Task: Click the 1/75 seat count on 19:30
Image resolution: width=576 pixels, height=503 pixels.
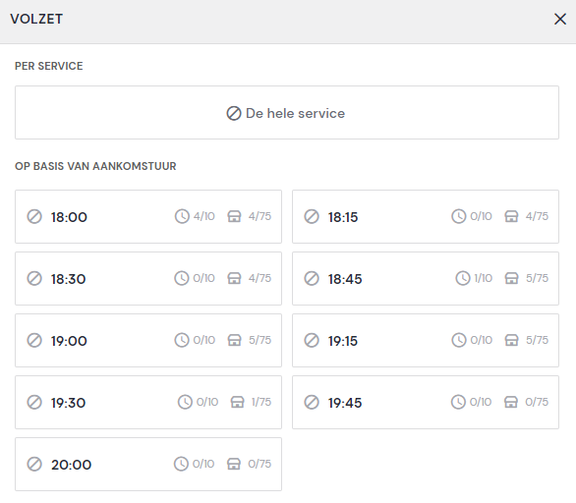Action: pyautogui.click(x=261, y=402)
